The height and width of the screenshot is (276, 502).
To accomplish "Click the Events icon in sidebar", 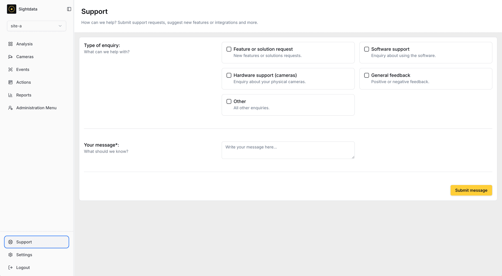I will [x=10, y=70].
